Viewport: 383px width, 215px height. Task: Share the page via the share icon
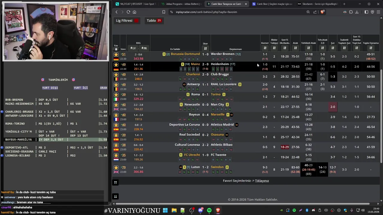tap(315, 12)
